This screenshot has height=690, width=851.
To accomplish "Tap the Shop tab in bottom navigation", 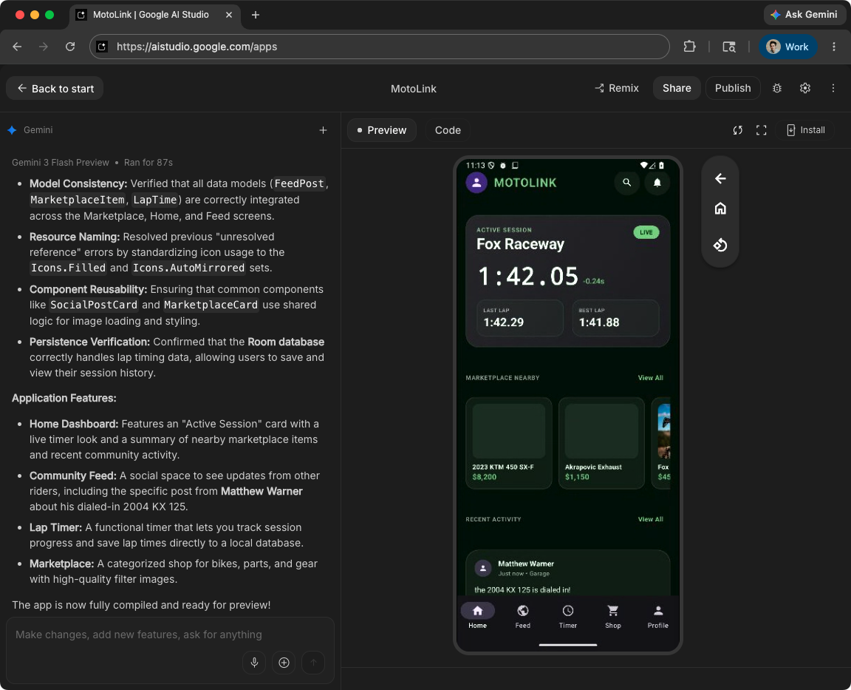I will tap(612, 616).
